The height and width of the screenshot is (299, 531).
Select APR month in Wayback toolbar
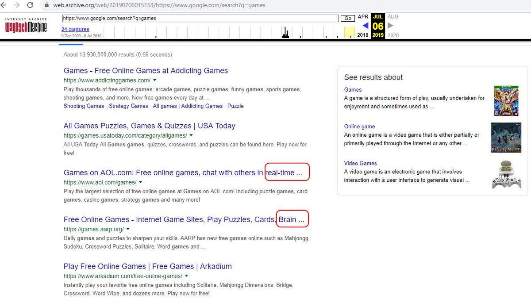click(363, 17)
